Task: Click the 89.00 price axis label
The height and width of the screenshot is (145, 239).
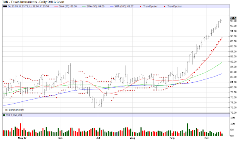Action: (233, 41)
